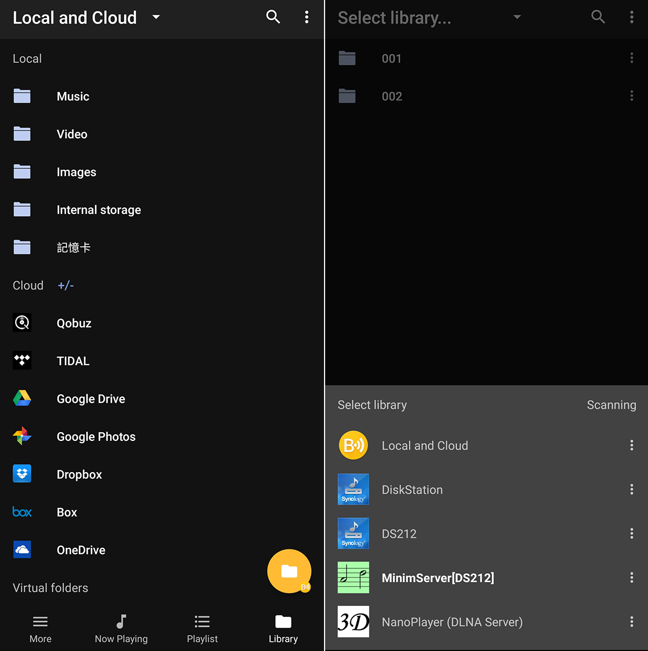Open the Internal storage folder
The image size is (648, 651).
162,210
